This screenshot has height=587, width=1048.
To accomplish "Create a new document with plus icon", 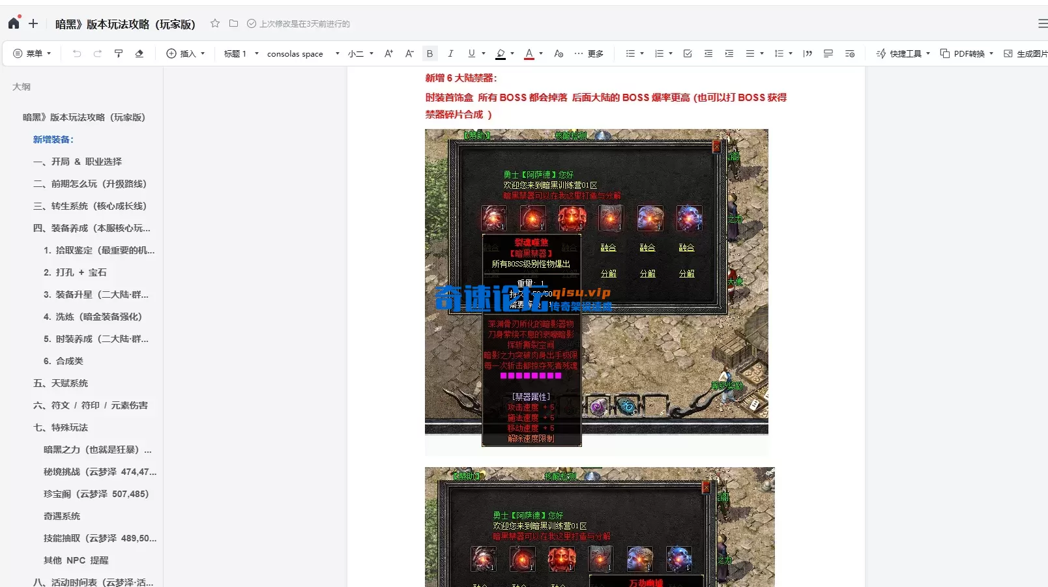I will [x=33, y=23].
